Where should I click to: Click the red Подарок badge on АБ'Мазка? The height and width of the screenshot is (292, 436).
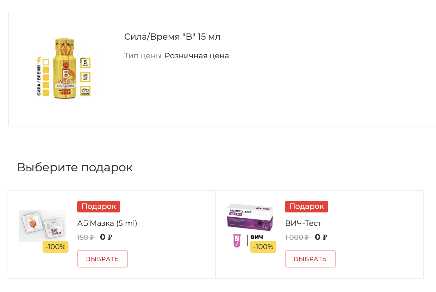(99, 206)
